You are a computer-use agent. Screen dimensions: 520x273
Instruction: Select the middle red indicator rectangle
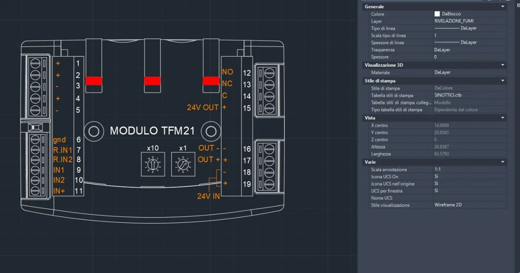coord(152,81)
